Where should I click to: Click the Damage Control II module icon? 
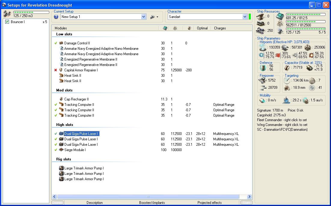pos(61,43)
